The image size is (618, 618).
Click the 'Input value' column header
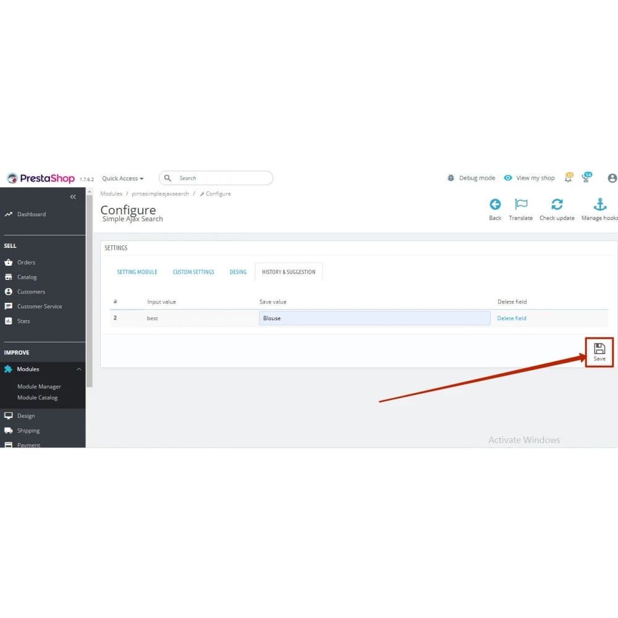pyautogui.click(x=161, y=302)
